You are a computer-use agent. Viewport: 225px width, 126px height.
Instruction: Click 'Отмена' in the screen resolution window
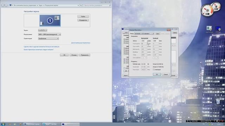pyautogui.click(x=74, y=55)
